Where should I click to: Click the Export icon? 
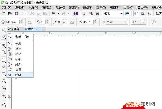tap(91, 14)
